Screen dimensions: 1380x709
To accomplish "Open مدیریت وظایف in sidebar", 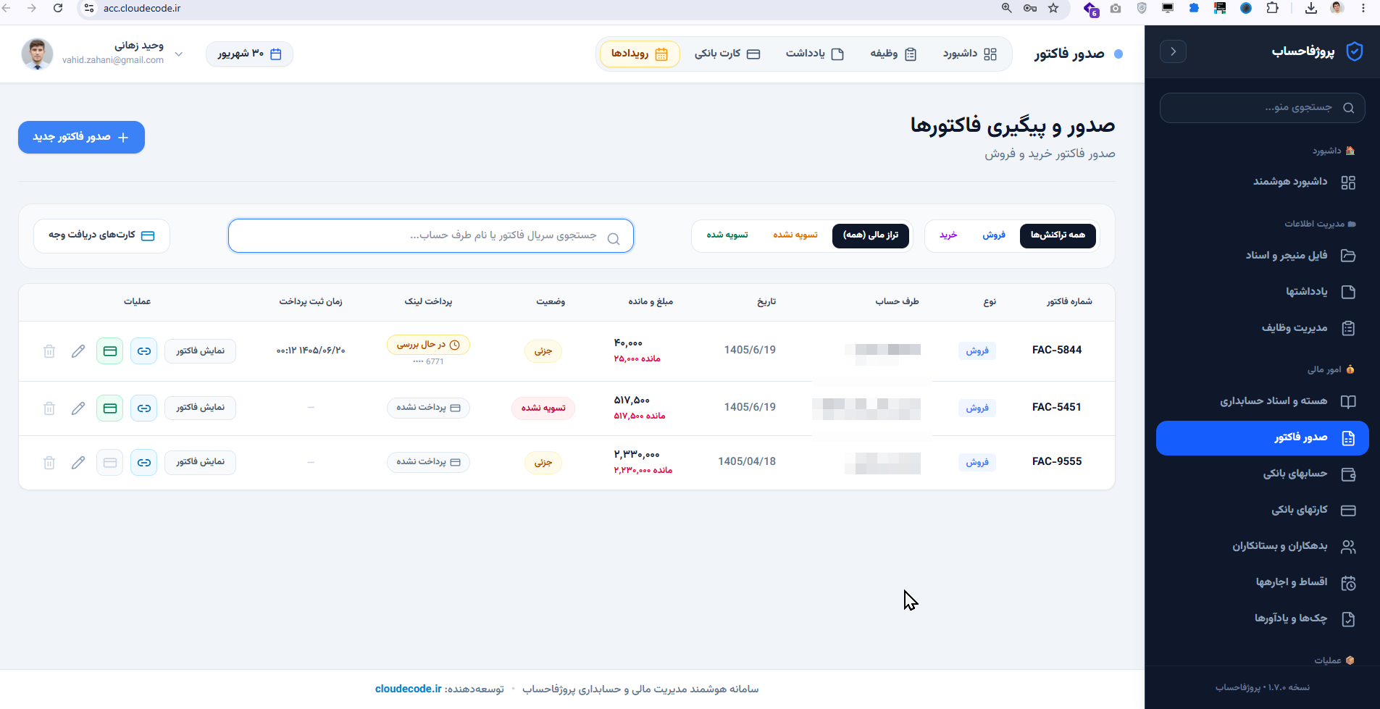I will coord(1262,328).
